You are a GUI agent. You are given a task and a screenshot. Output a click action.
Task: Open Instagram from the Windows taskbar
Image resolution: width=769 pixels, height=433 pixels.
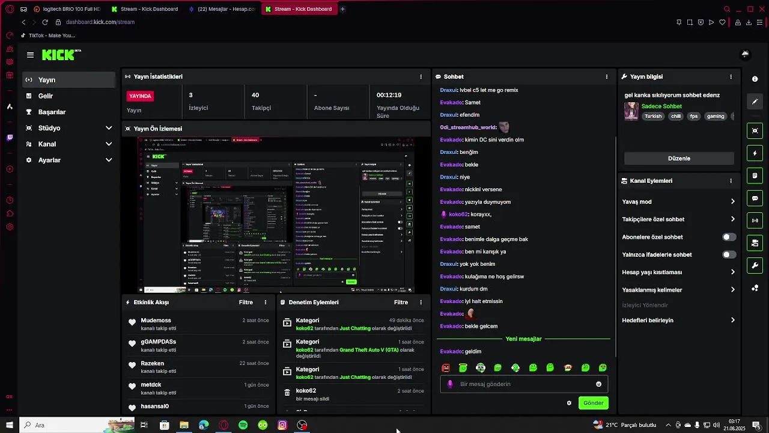pyautogui.click(x=282, y=425)
